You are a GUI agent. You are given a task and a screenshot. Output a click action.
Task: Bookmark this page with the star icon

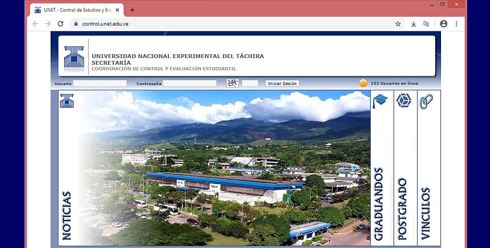click(398, 24)
